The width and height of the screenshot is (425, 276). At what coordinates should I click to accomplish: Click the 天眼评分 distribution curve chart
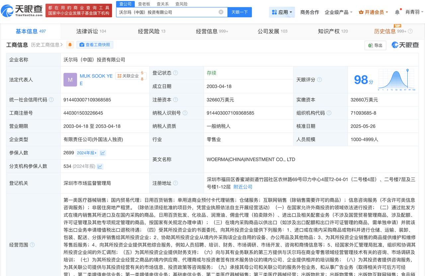point(397,80)
